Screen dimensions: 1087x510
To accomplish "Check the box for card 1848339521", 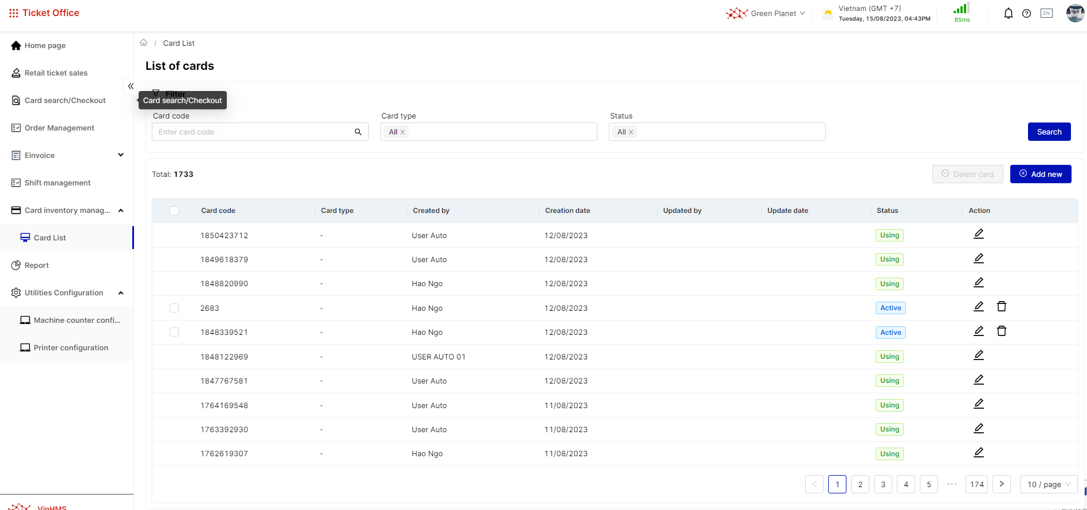I will [x=174, y=332].
